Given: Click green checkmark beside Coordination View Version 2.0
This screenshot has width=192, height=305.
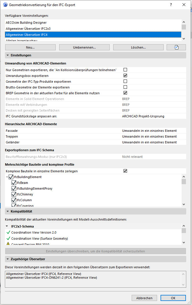Looking at the screenshot, I should [x=8, y=232].
